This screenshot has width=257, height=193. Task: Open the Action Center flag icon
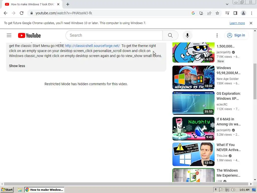pos(221,190)
